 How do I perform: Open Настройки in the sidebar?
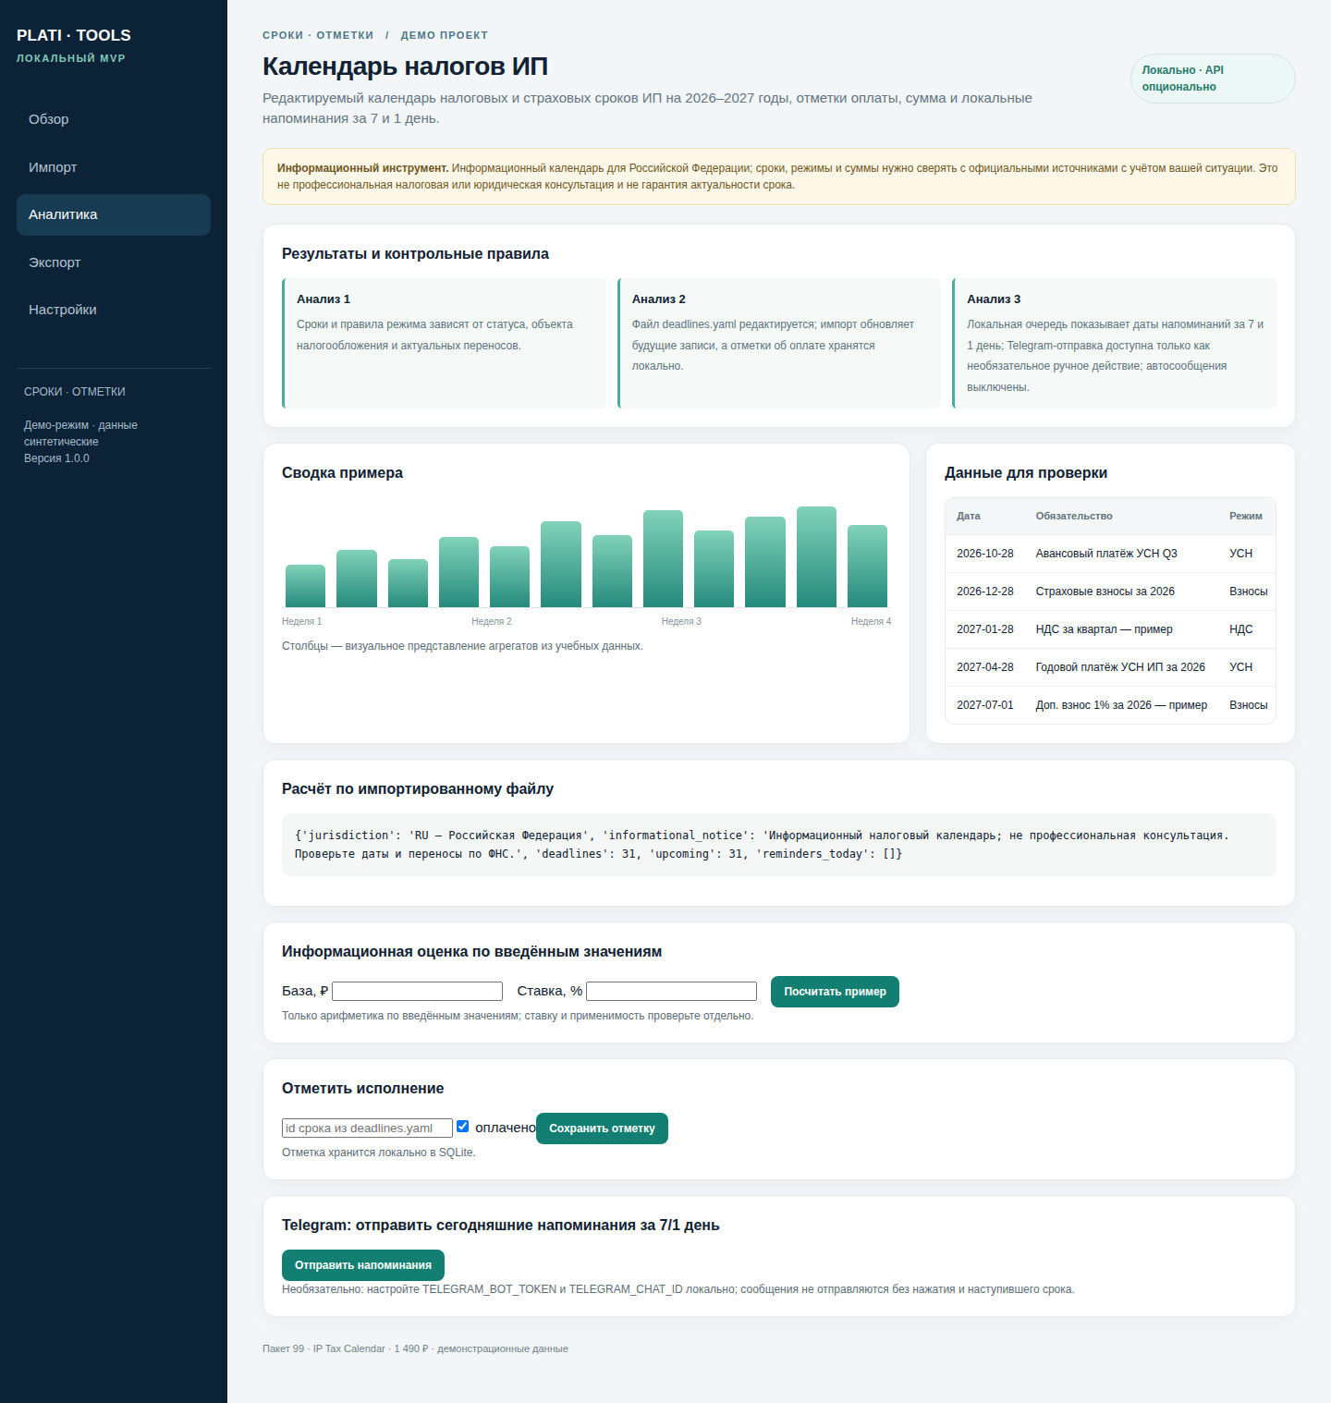click(x=114, y=310)
